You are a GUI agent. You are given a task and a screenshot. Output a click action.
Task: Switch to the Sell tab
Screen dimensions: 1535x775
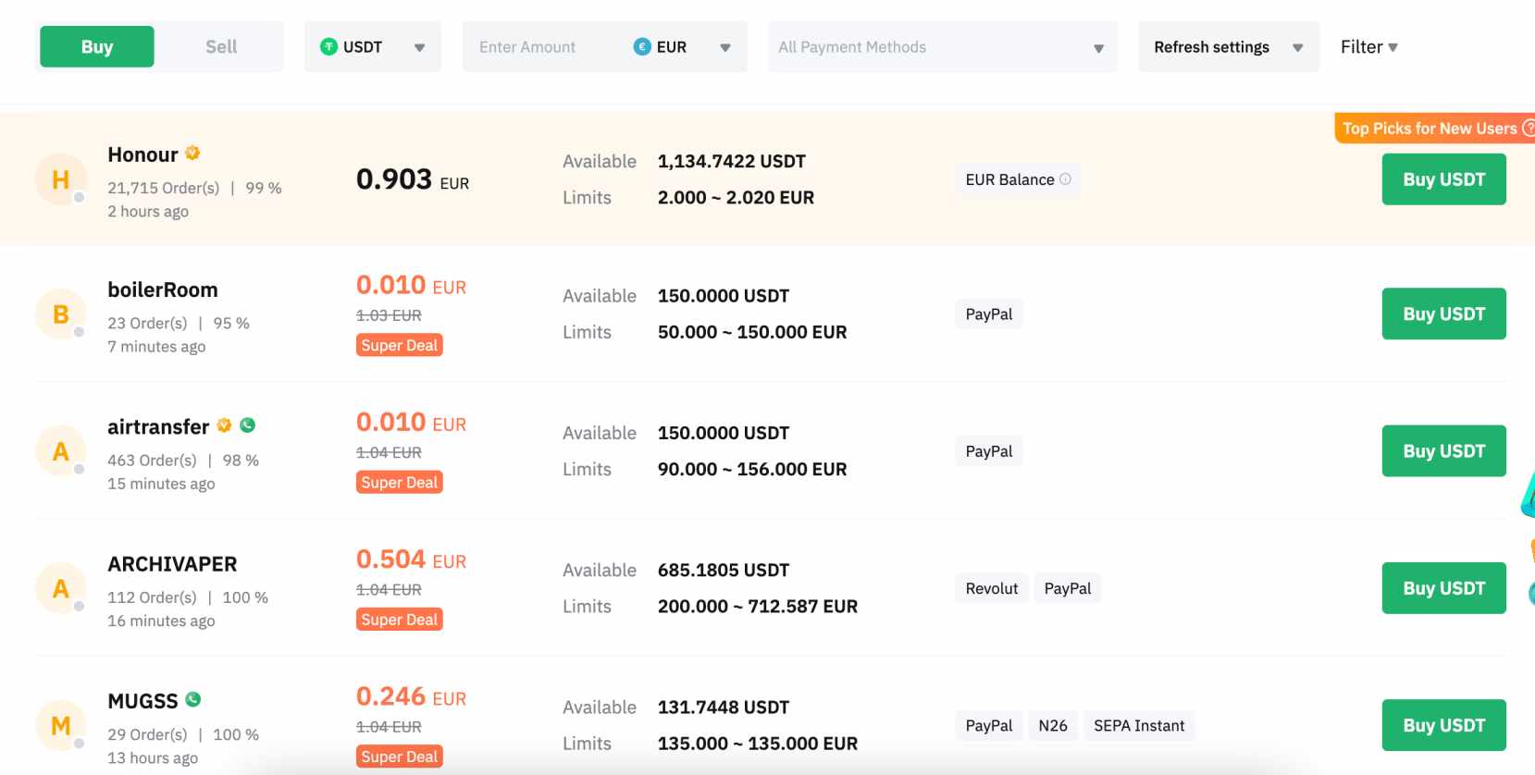click(x=221, y=47)
